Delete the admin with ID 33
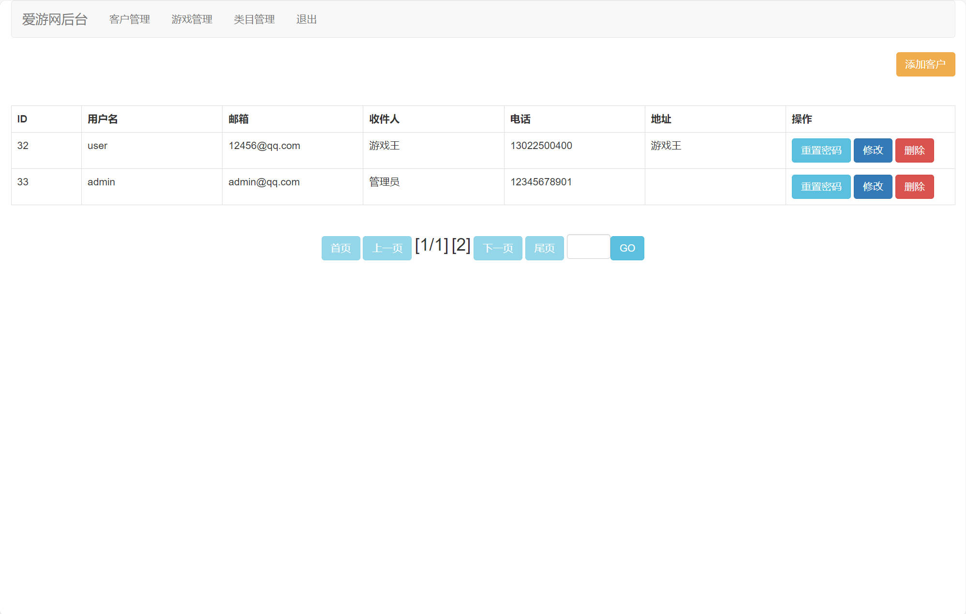 tap(914, 187)
